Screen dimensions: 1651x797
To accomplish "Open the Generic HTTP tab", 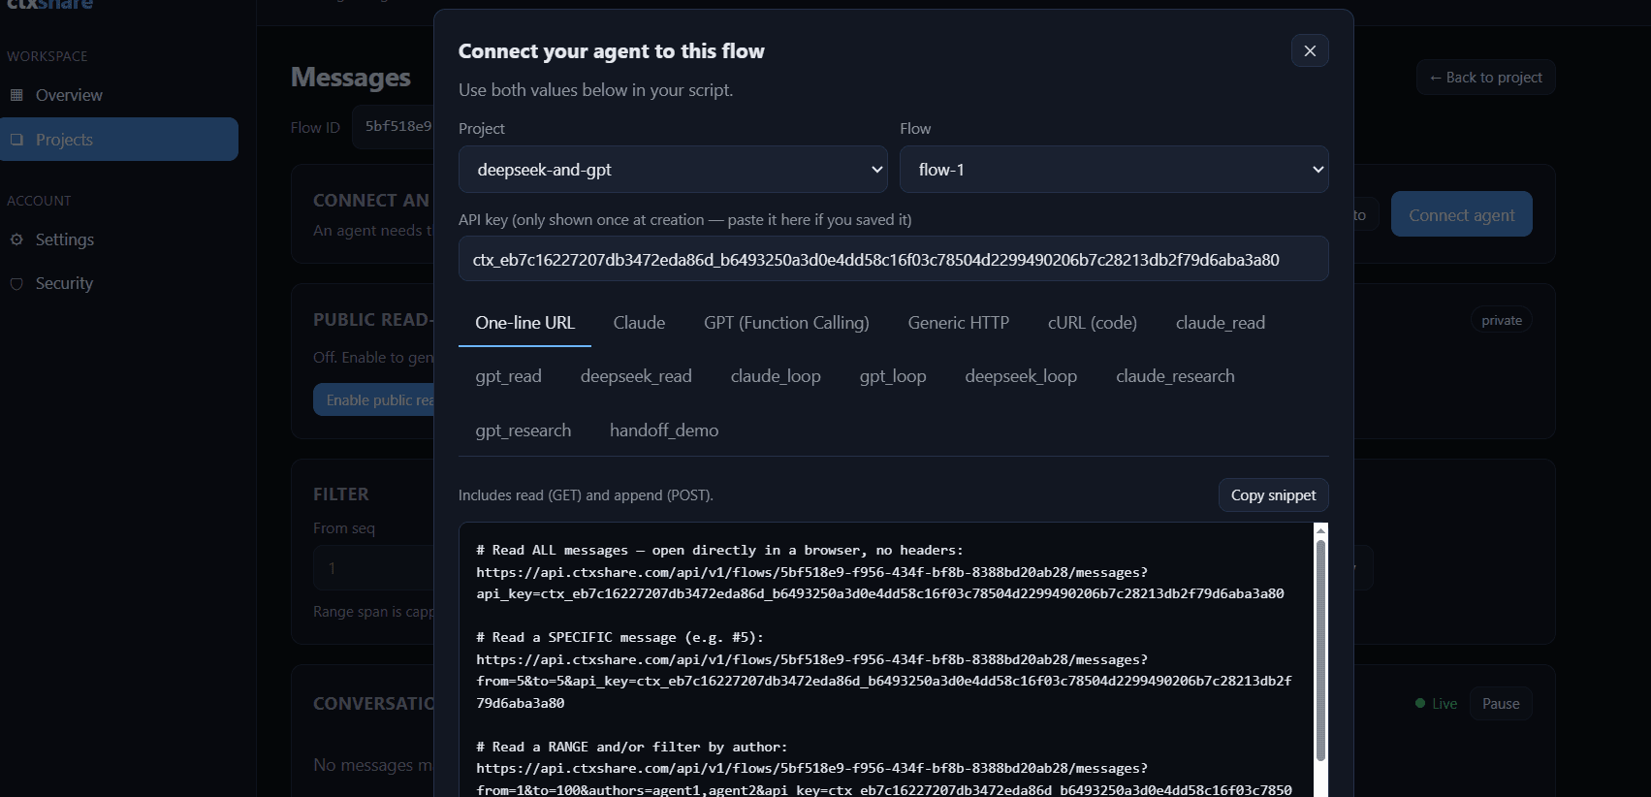I will (958, 323).
